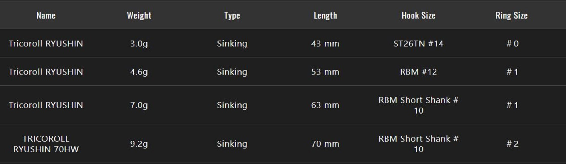The width and height of the screenshot is (566, 164).
Task: Click the Name column header
Action: point(46,15)
